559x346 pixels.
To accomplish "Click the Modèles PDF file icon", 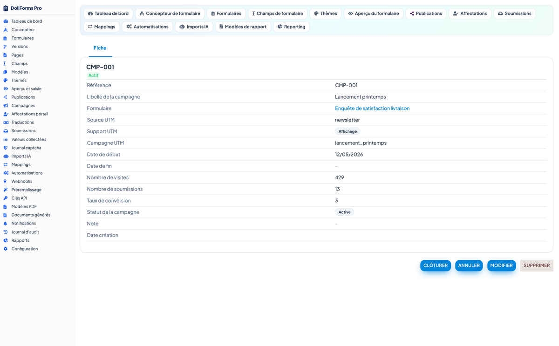I will tap(6, 206).
